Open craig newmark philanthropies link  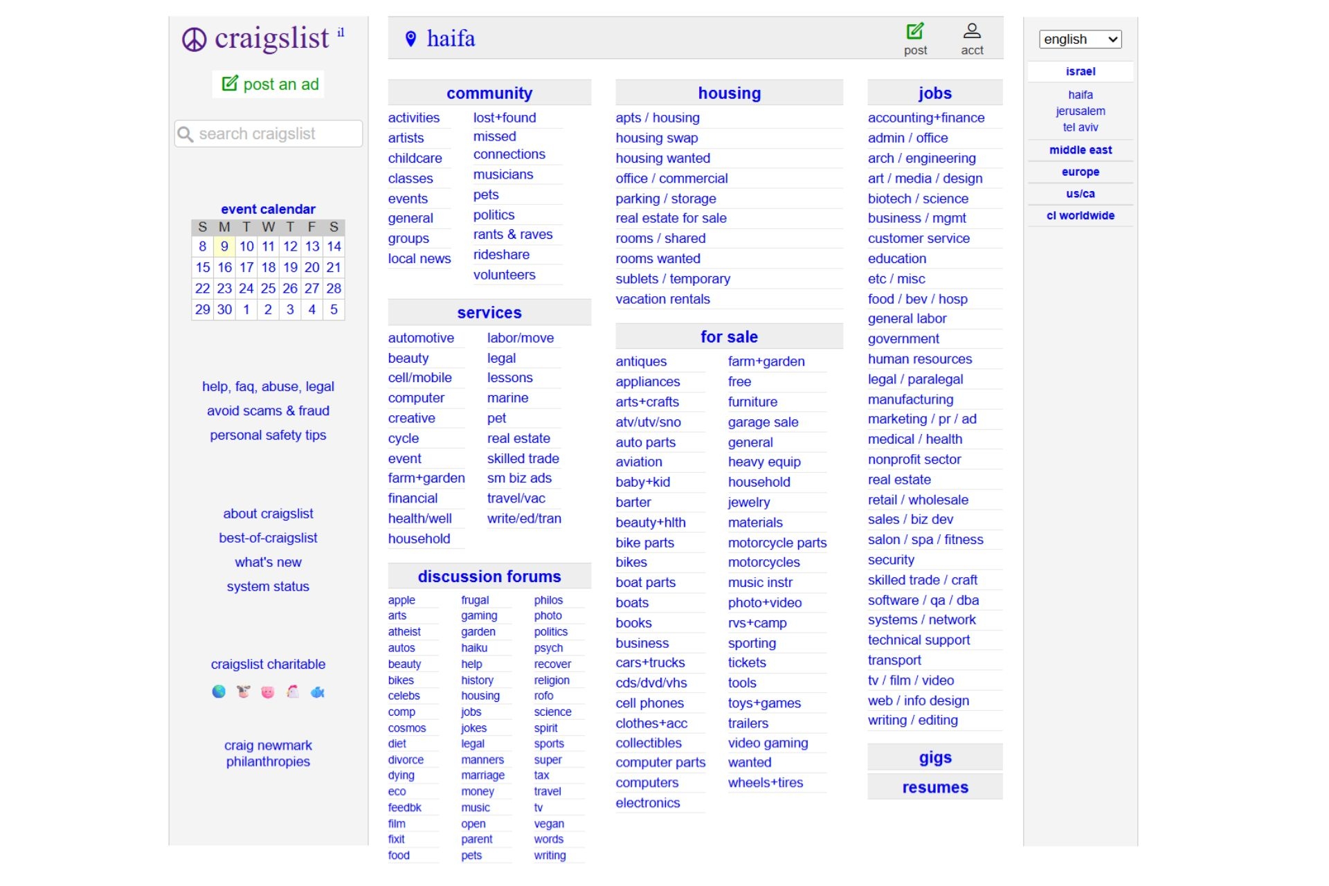click(x=268, y=753)
